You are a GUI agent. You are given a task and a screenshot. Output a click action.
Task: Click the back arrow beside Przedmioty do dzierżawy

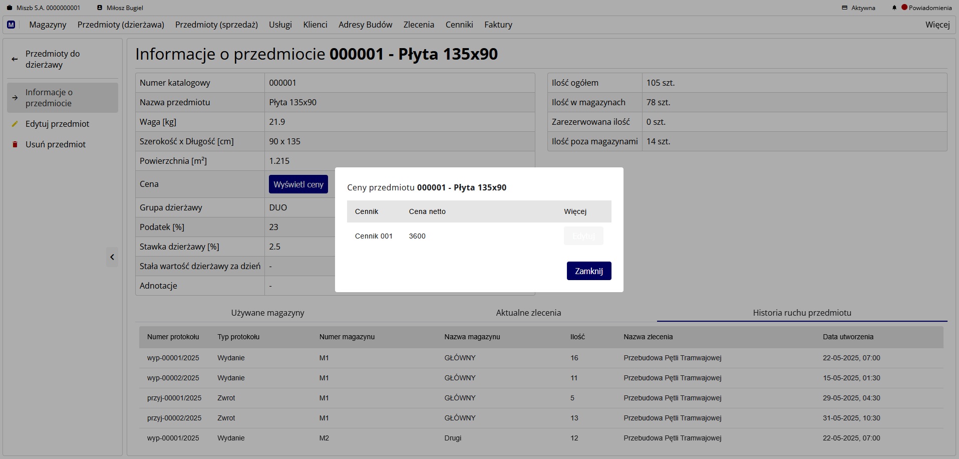15,59
